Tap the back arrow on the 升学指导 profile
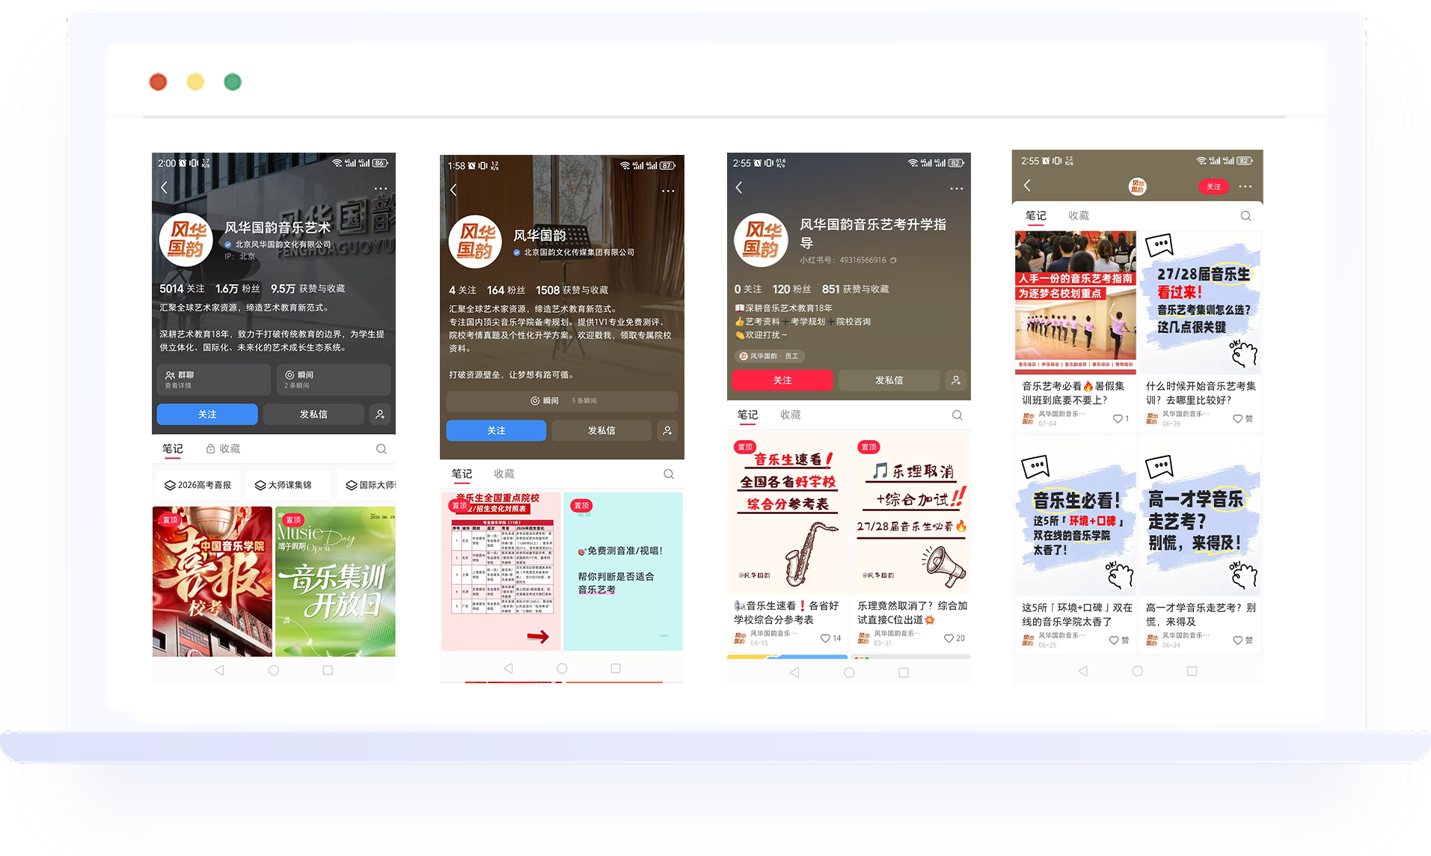The width and height of the screenshot is (1431, 856). point(739,188)
